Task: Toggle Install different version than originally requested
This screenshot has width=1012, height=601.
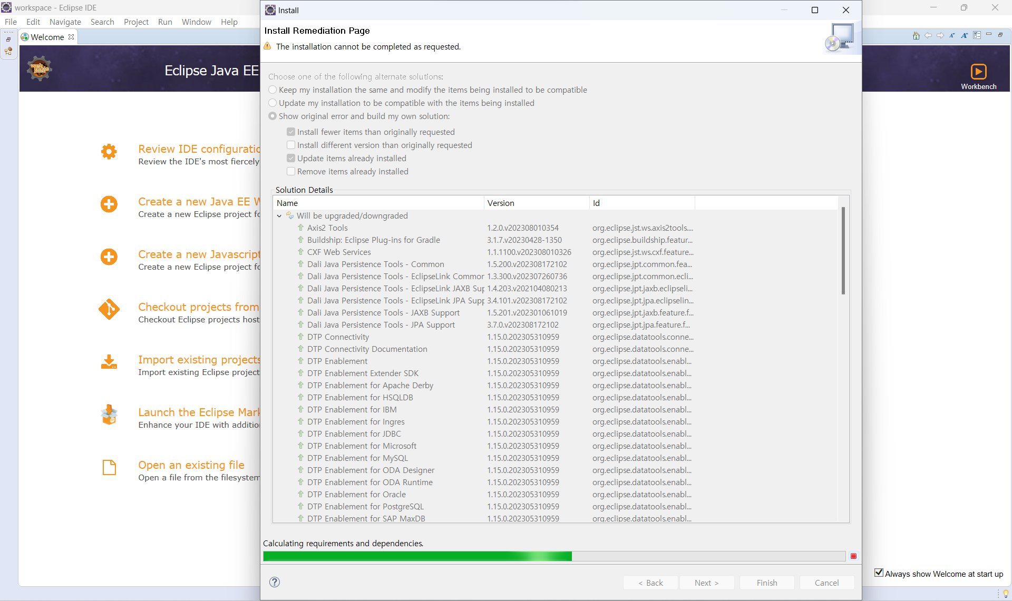Action: [x=291, y=145]
